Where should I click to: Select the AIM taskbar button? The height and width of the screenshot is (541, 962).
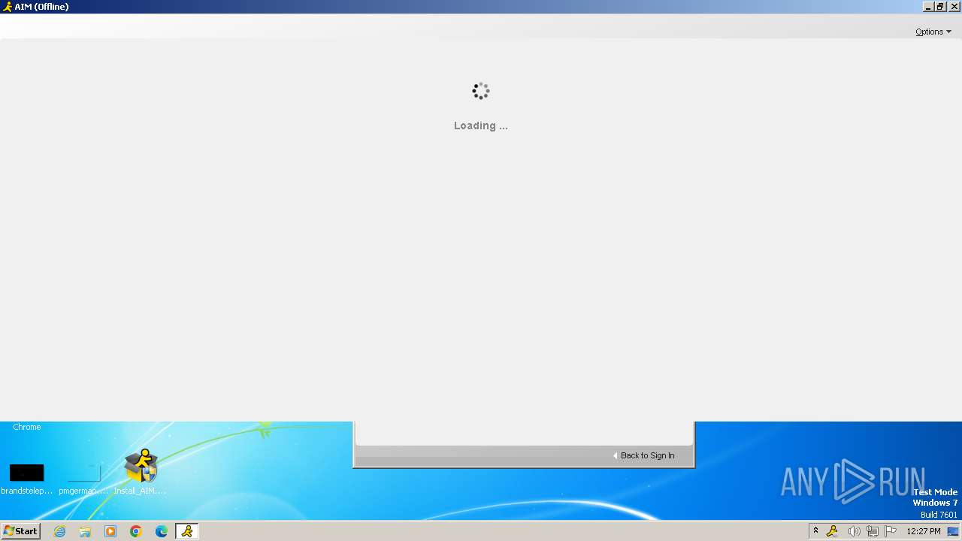[186, 531]
